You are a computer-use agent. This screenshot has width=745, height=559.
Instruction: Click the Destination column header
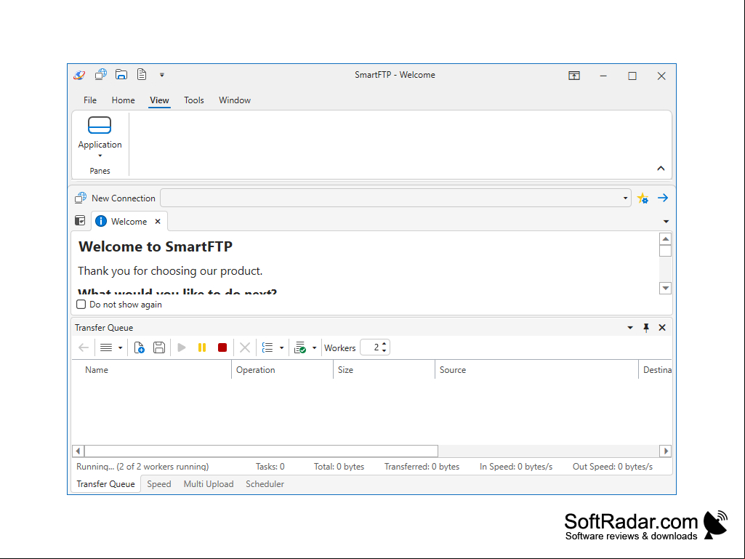coord(655,370)
